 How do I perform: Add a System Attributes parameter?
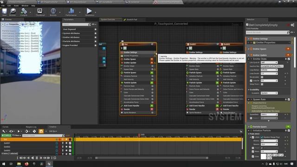click(x=96, y=33)
